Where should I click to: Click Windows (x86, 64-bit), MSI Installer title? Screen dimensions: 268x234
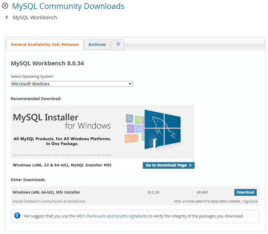tap(46, 192)
